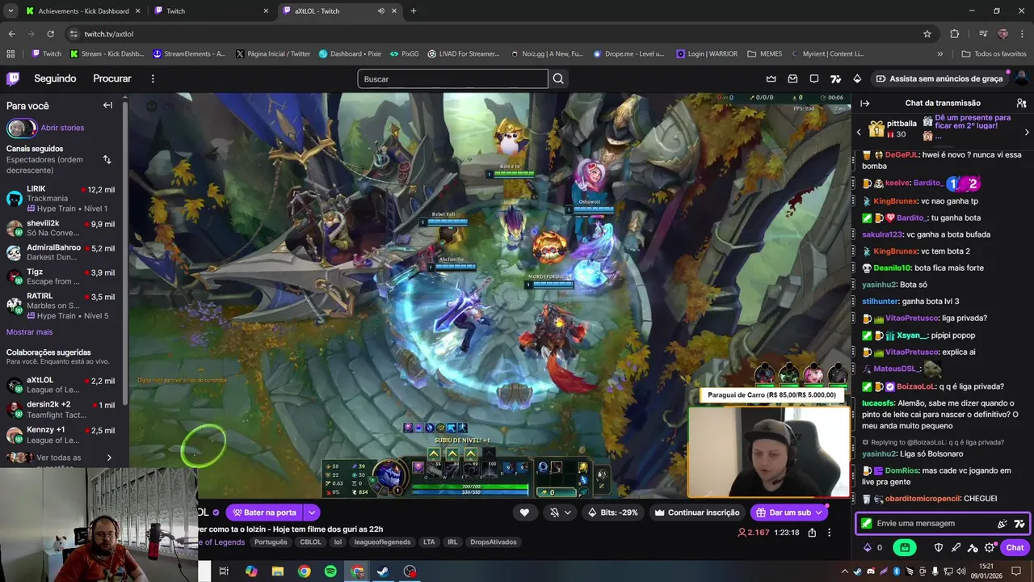Open the green channel points chest
Screen dimensions: 1034x582
[905, 547]
